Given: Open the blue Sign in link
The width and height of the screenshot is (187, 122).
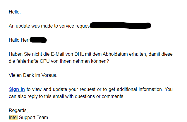Looking at the screenshot, I should (17, 89).
